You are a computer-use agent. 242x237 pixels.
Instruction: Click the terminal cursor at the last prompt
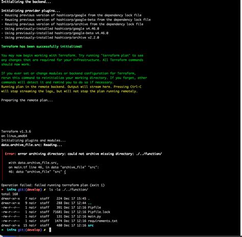(x=50, y=230)
